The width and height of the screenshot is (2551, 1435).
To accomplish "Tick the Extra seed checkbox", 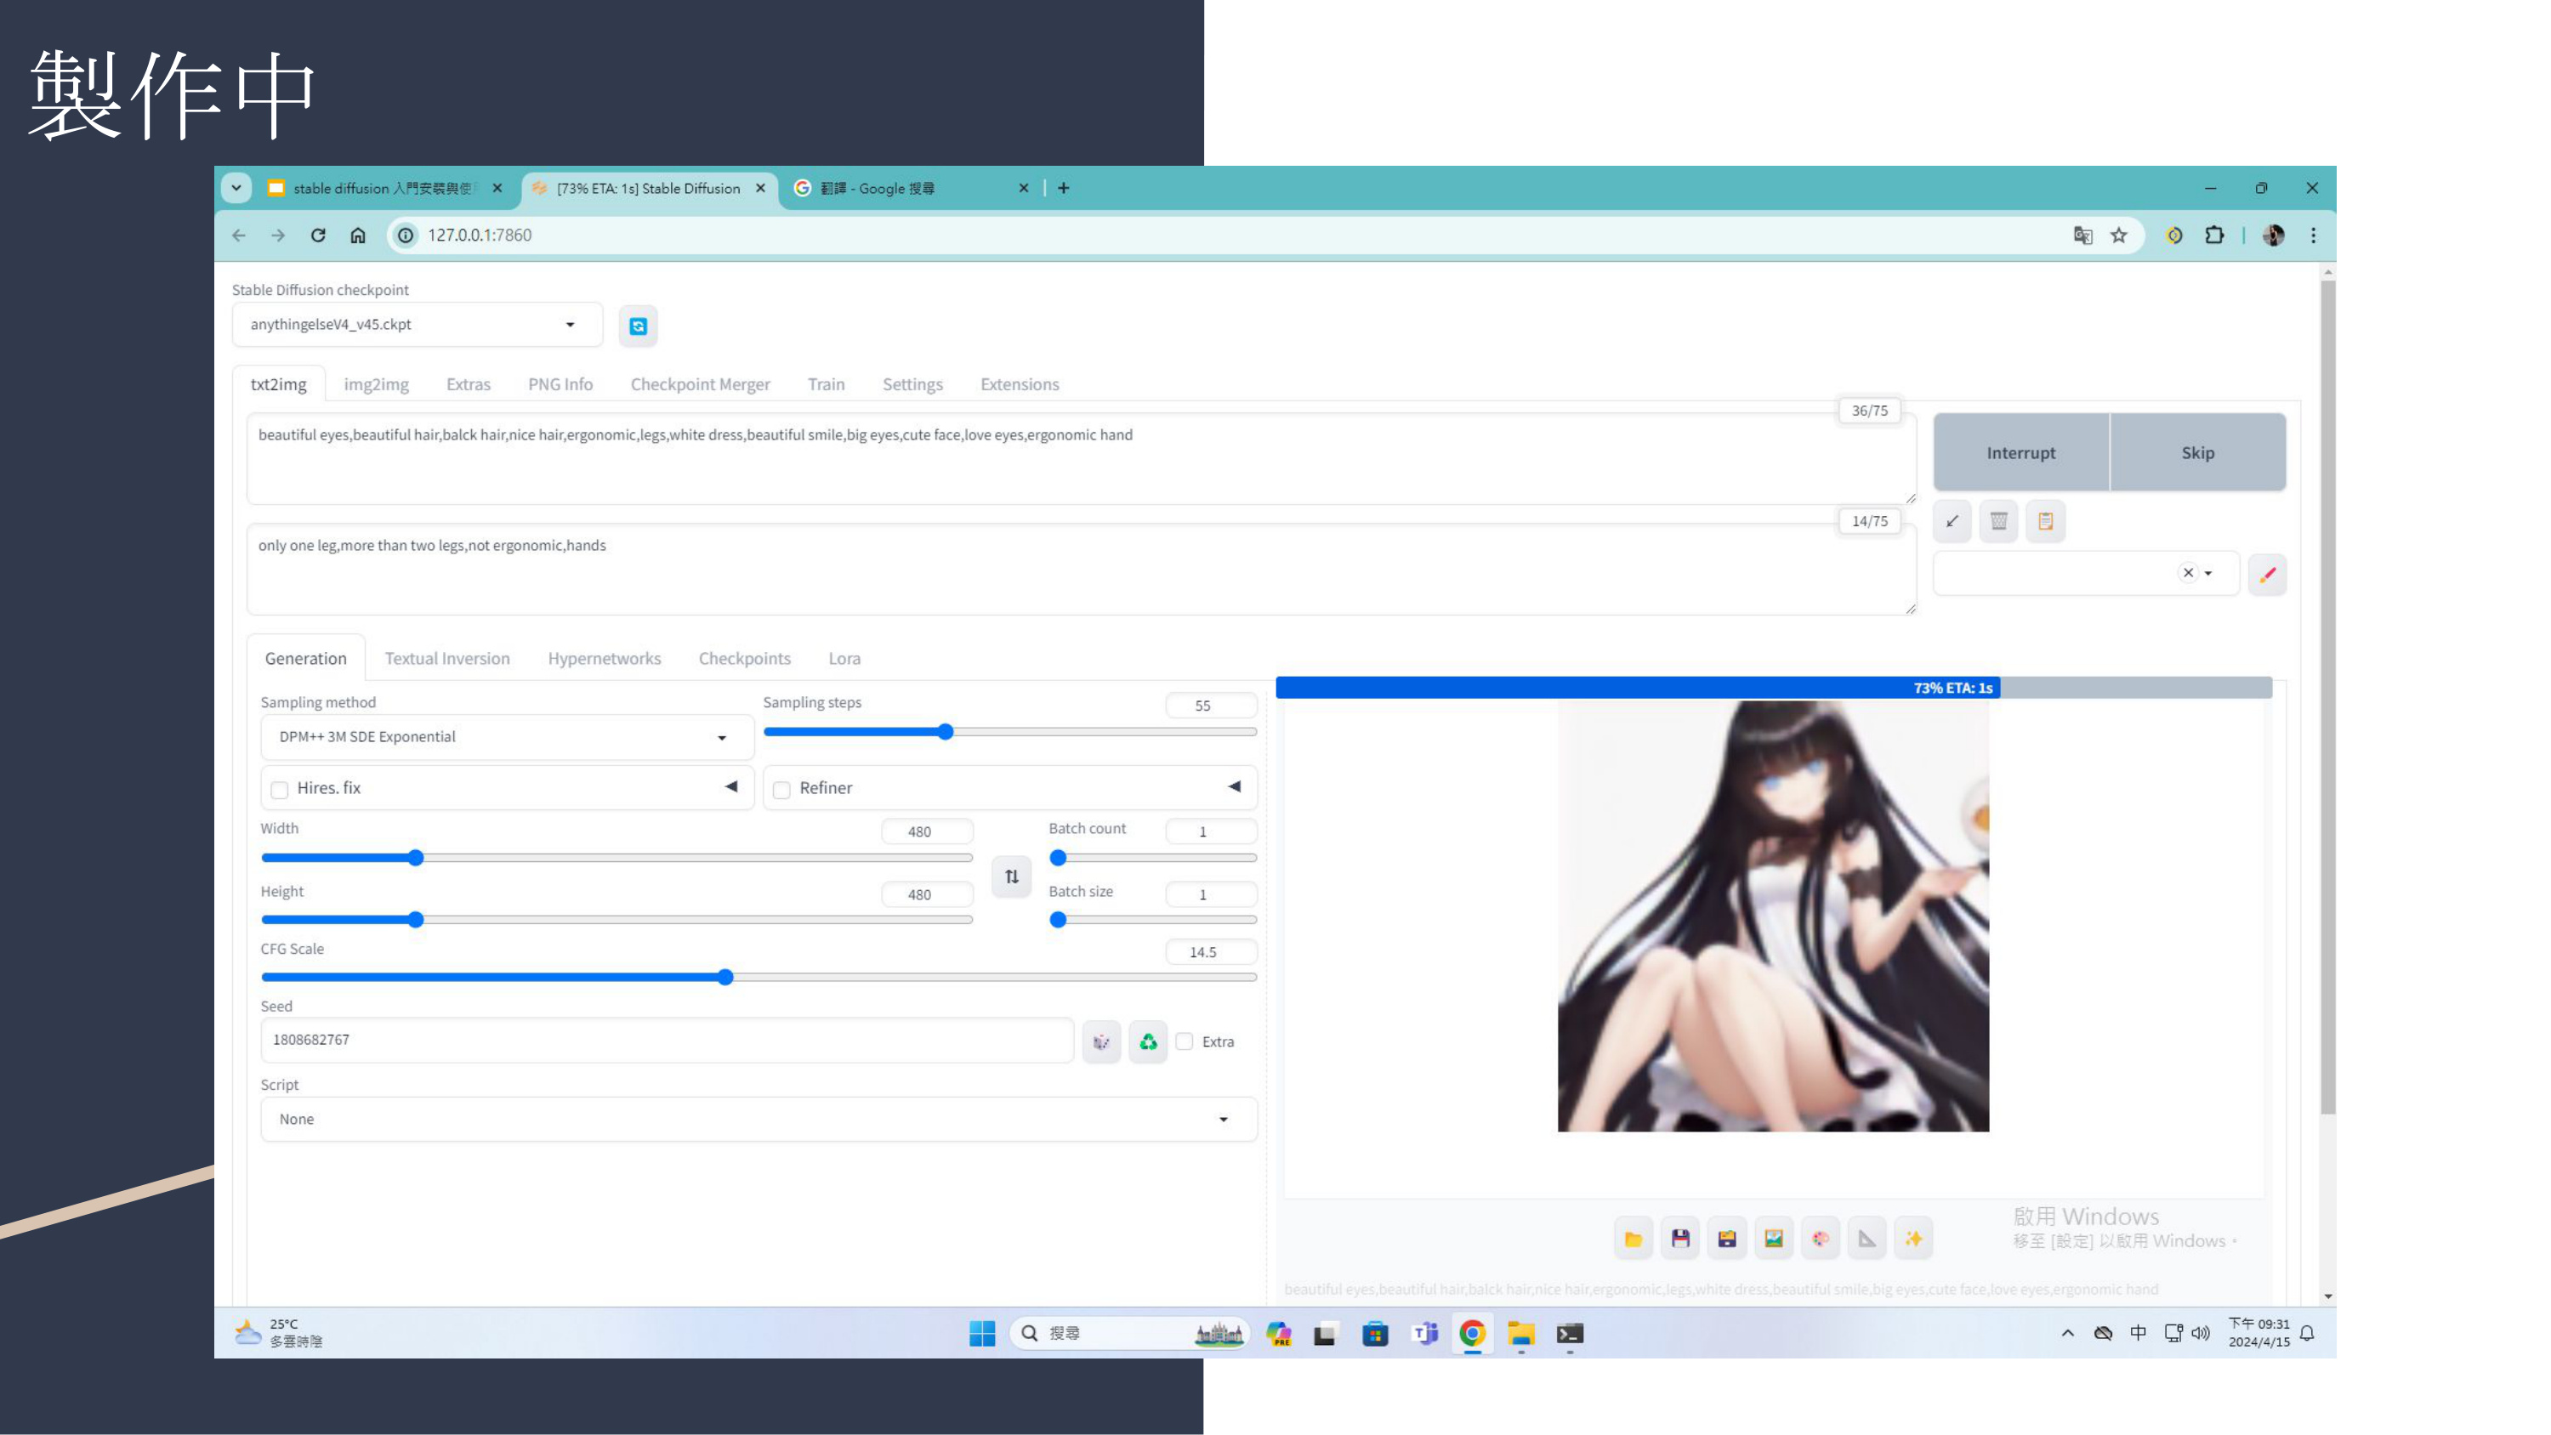I will point(1185,1042).
